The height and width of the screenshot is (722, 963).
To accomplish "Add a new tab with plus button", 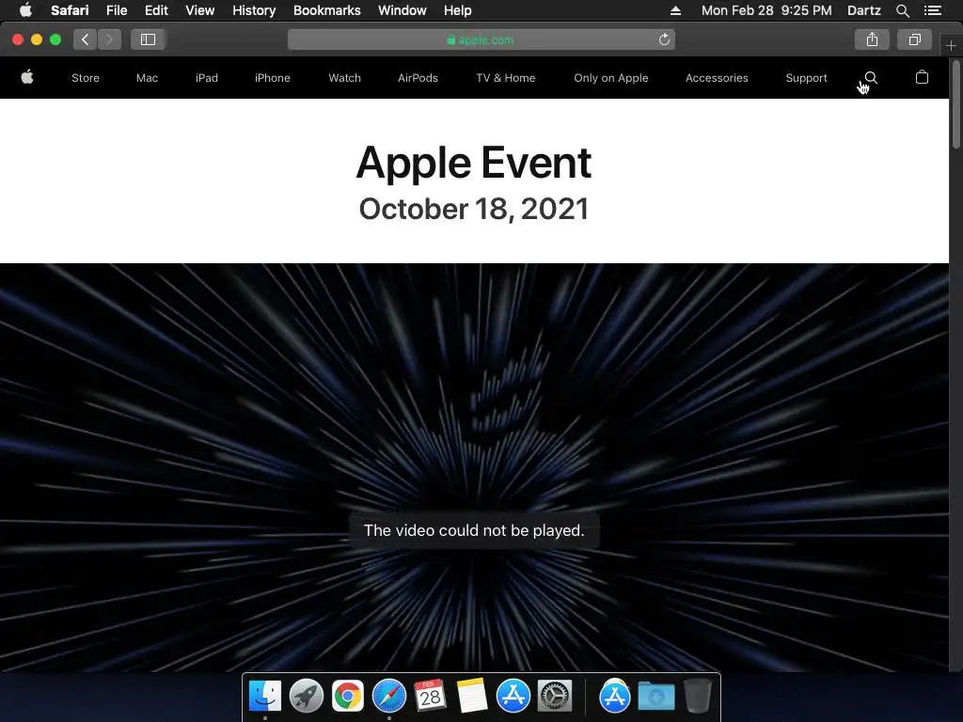I will (x=951, y=46).
